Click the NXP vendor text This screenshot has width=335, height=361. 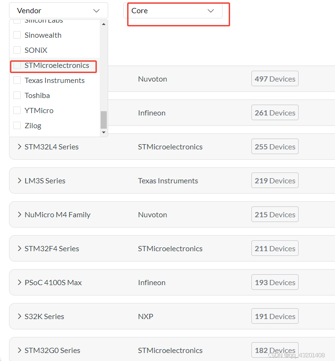click(146, 317)
